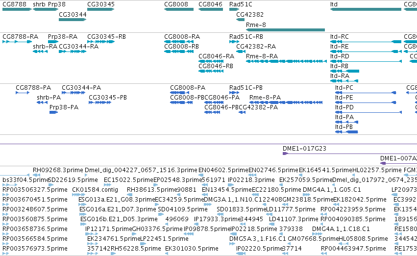417x256 pixels.
Task: Select the DME1-017G23 clone feature
Action: pos(350,154)
